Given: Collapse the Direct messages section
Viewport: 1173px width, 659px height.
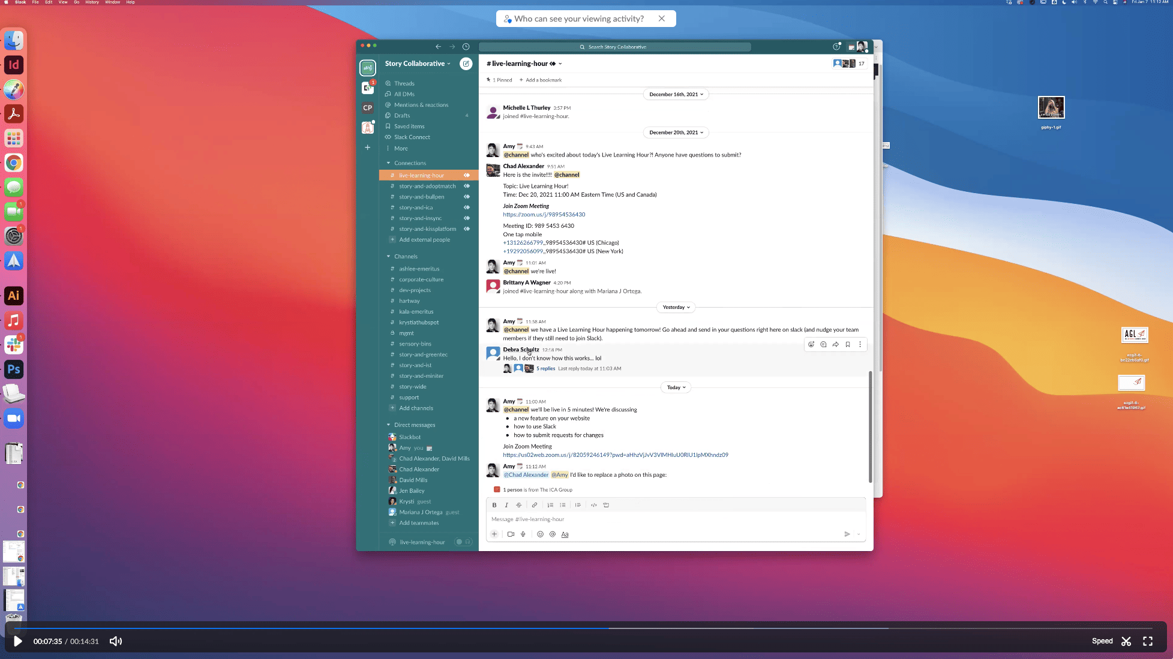Looking at the screenshot, I should coord(388,425).
